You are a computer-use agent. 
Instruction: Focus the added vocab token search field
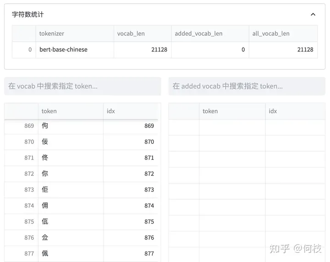(247, 86)
